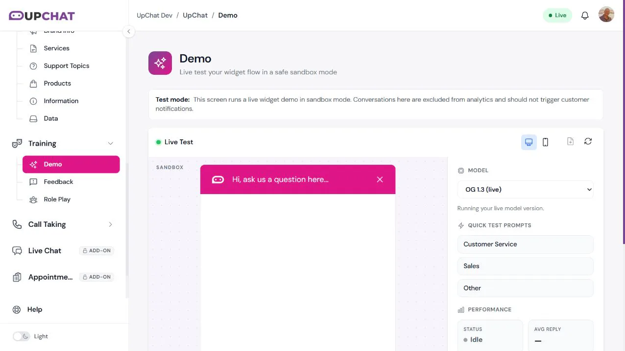The image size is (625, 351).
Task: Go to UpChat breadcrumb
Action: tap(195, 15)
